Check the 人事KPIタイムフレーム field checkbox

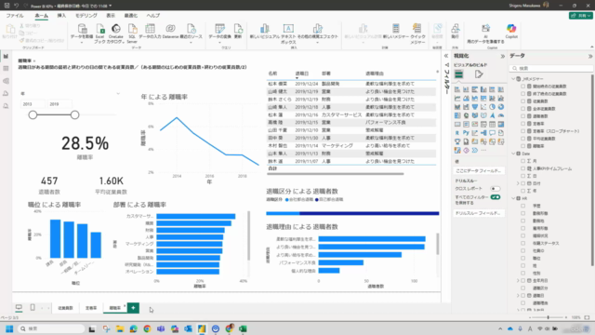click(x=522, y=168)
